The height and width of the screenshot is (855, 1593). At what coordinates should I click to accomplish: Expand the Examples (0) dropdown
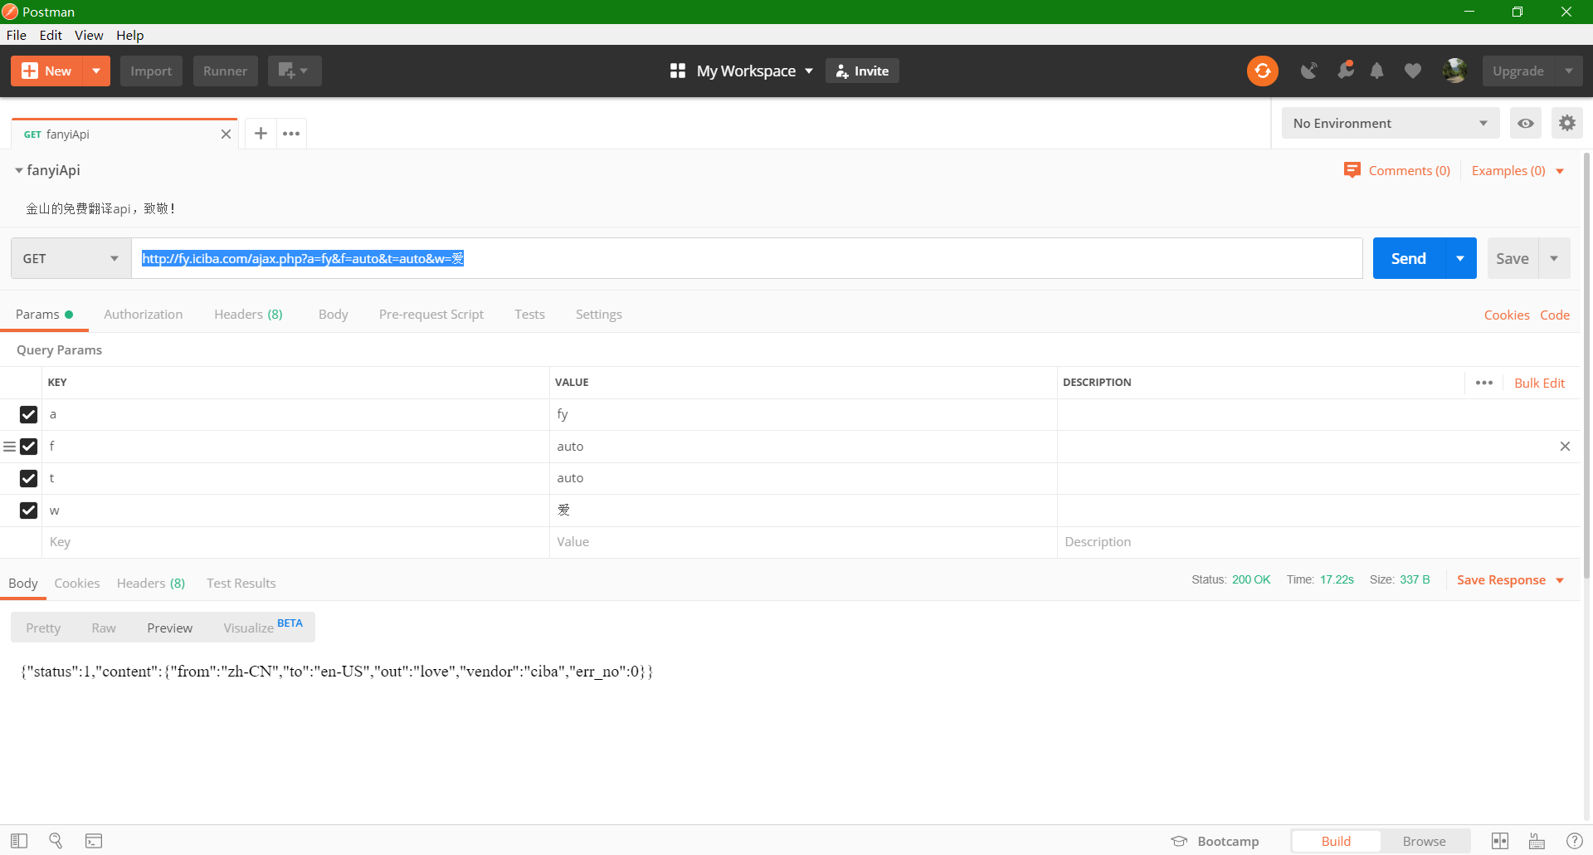coord(1560,171)
